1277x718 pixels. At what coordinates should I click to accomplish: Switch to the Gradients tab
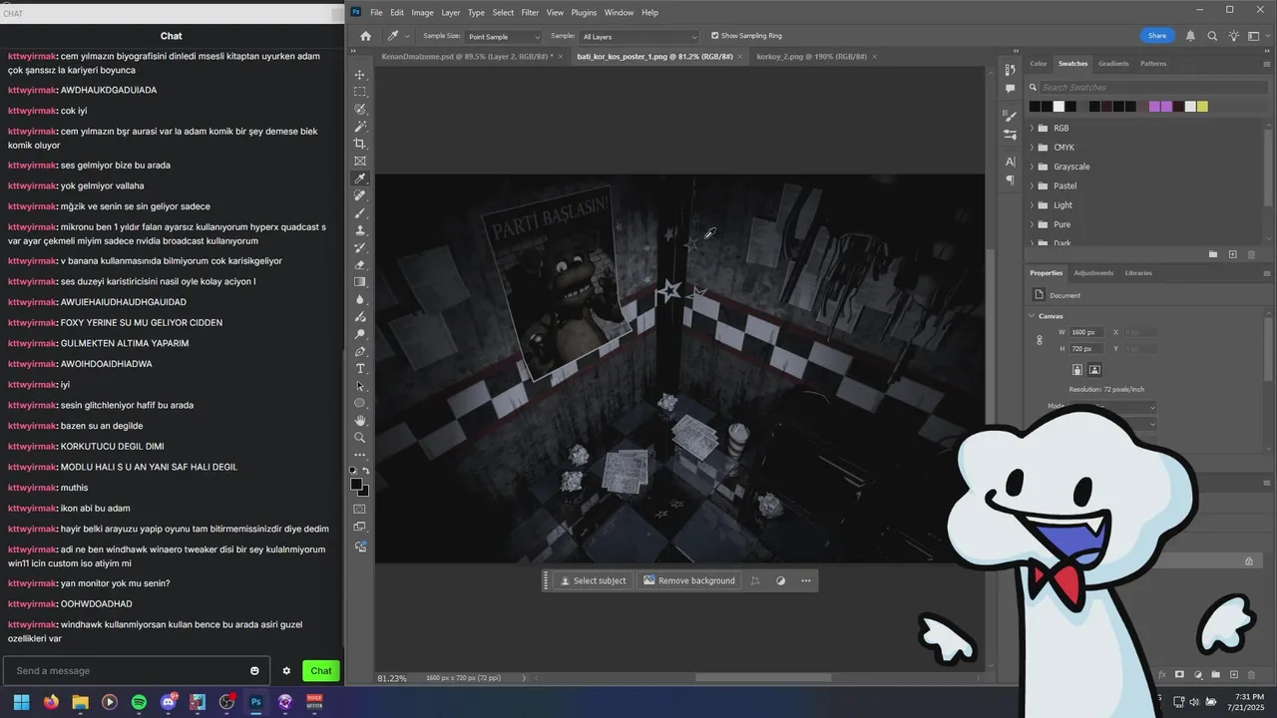click(1113, 63)
